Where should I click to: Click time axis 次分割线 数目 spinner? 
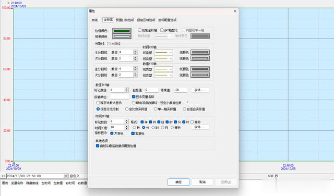(x=135, y=58)
